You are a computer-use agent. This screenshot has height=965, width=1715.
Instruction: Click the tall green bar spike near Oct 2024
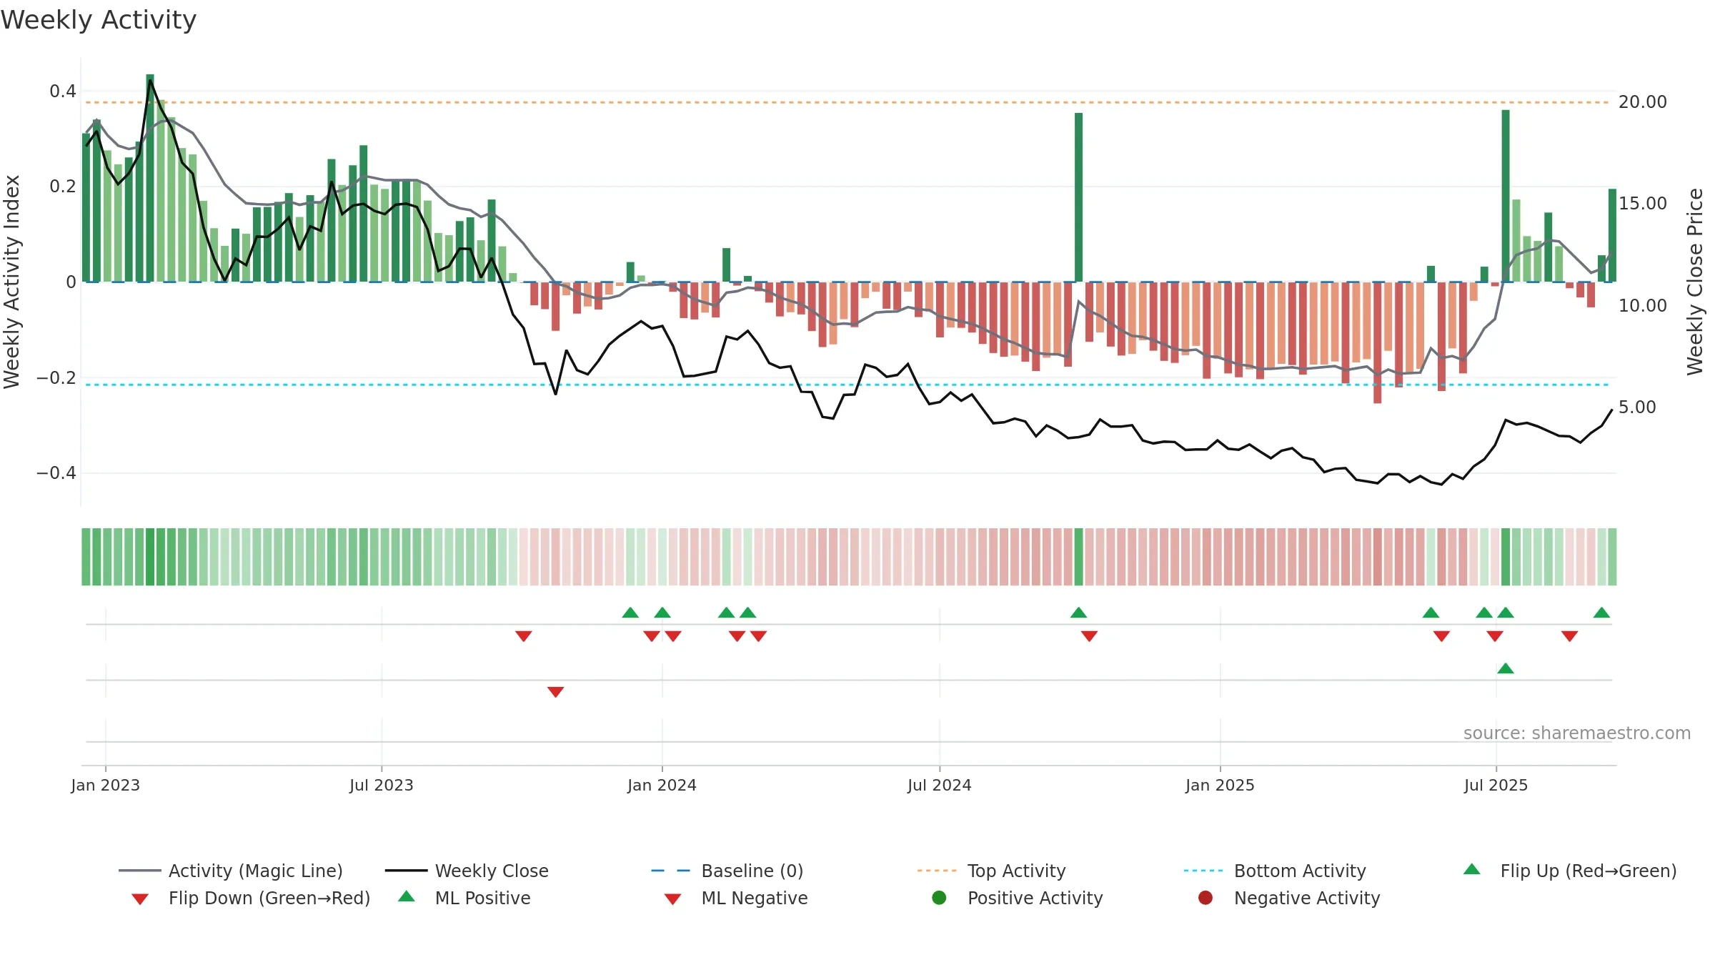coord(1079,197)
